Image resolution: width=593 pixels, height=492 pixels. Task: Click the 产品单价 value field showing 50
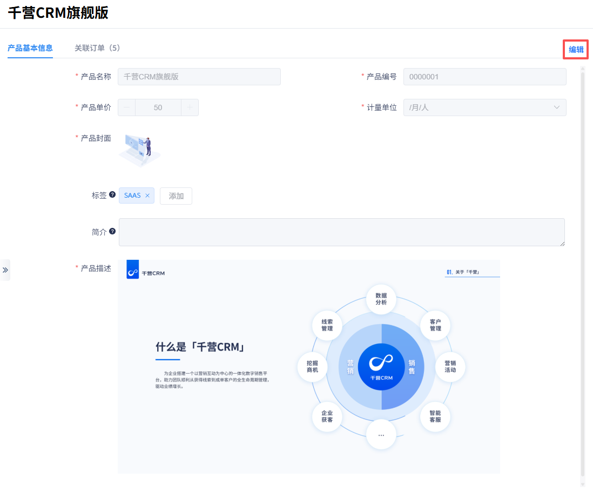(x=158, y=107)
